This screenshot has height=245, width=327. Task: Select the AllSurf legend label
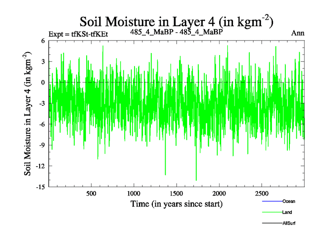click(289, 223)
